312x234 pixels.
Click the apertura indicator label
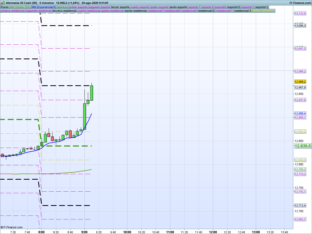[x=63, y=7]
